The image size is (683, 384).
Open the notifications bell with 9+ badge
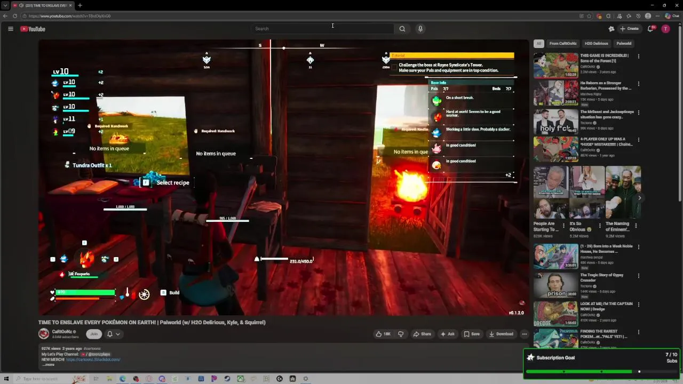650,29
